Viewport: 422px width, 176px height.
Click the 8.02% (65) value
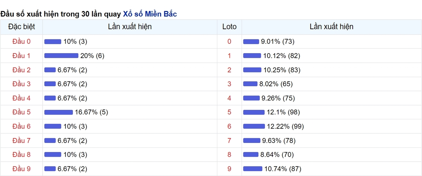tap(276, 84)
